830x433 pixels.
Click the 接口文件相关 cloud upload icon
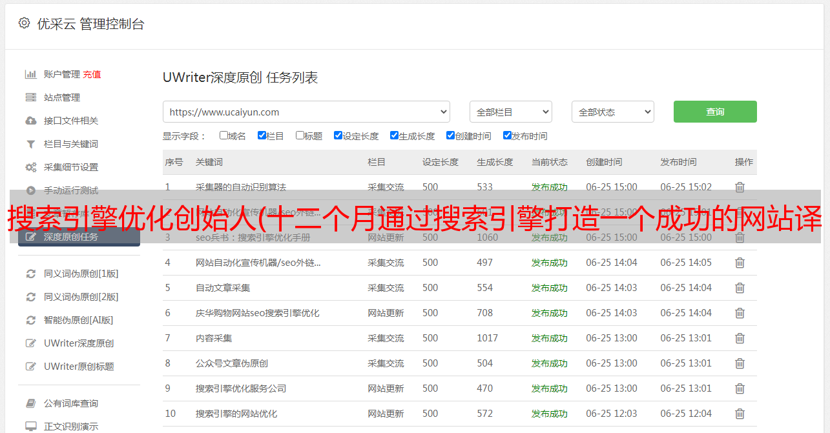[x=30, y=121]
